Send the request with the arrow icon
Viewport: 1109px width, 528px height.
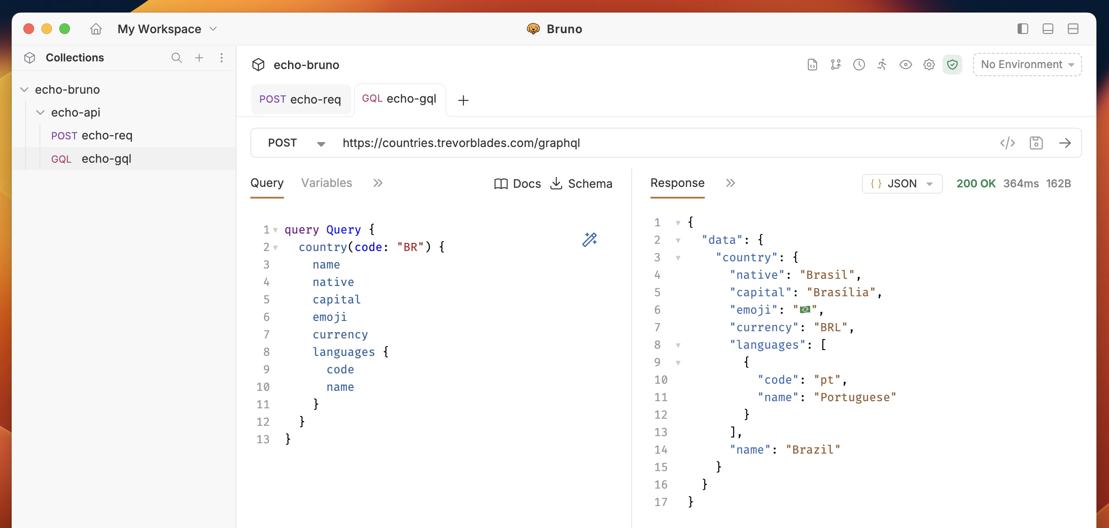1065,143
